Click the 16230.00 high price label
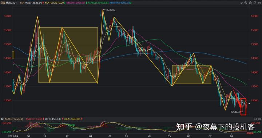This screenshot has height=138, width=262. 111,10
